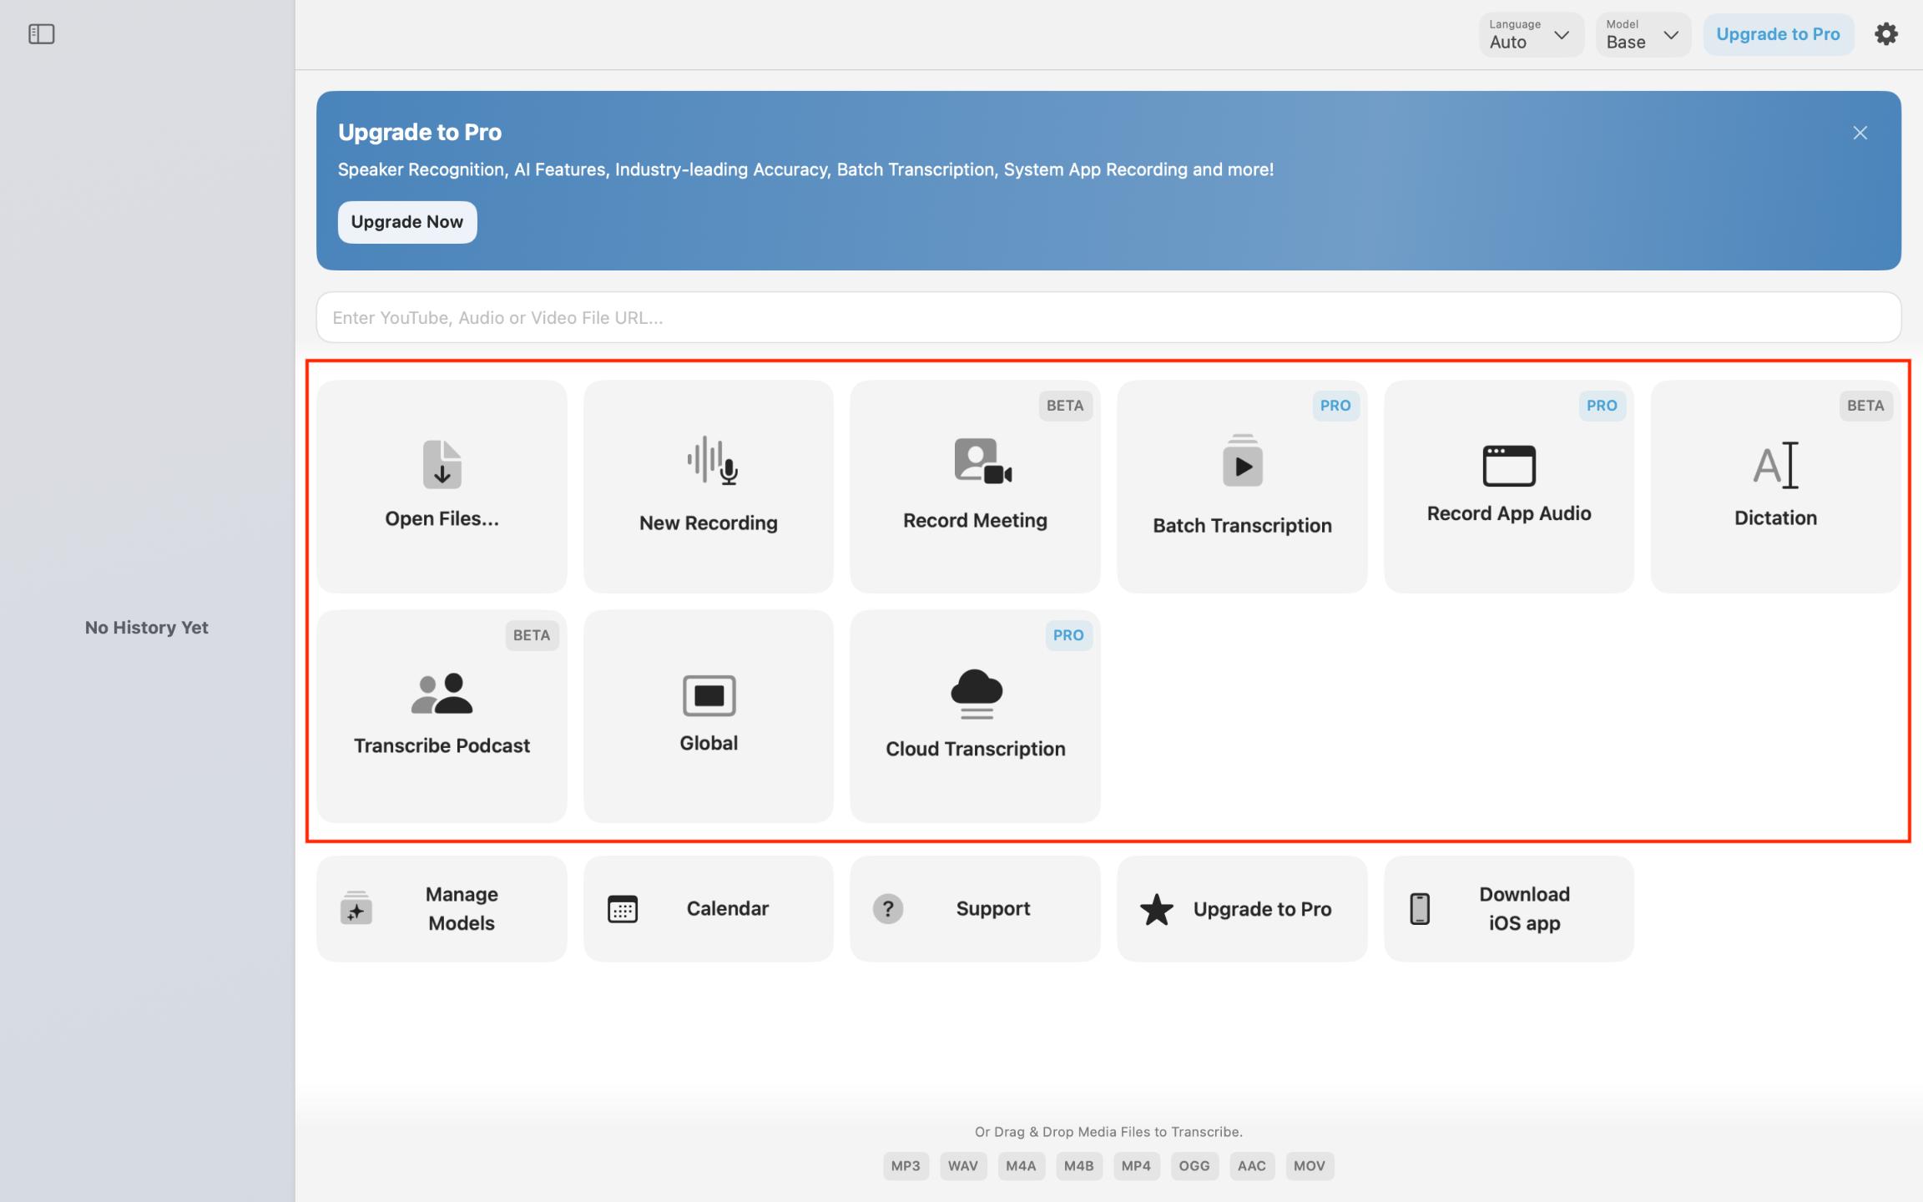Click the Batch Transcription play icon
The image size is (1923, 1202).
pos(1242,461)
